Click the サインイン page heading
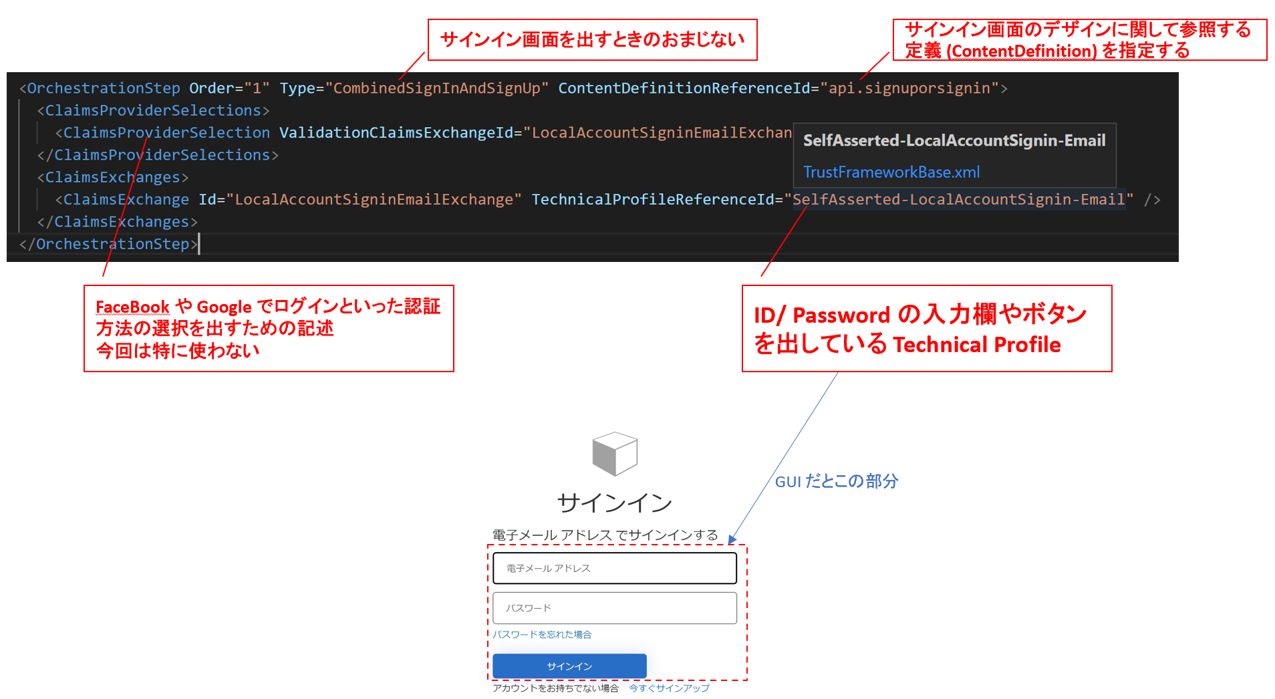The width and height of the screenshot is (1275, 699). click(x=615, y=503)
